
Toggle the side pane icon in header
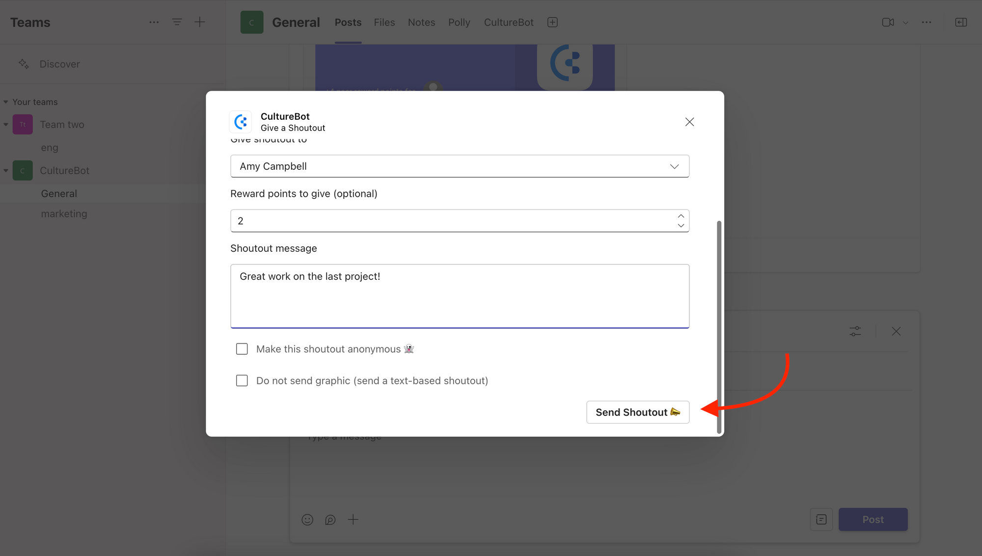(x=961, y=23)
